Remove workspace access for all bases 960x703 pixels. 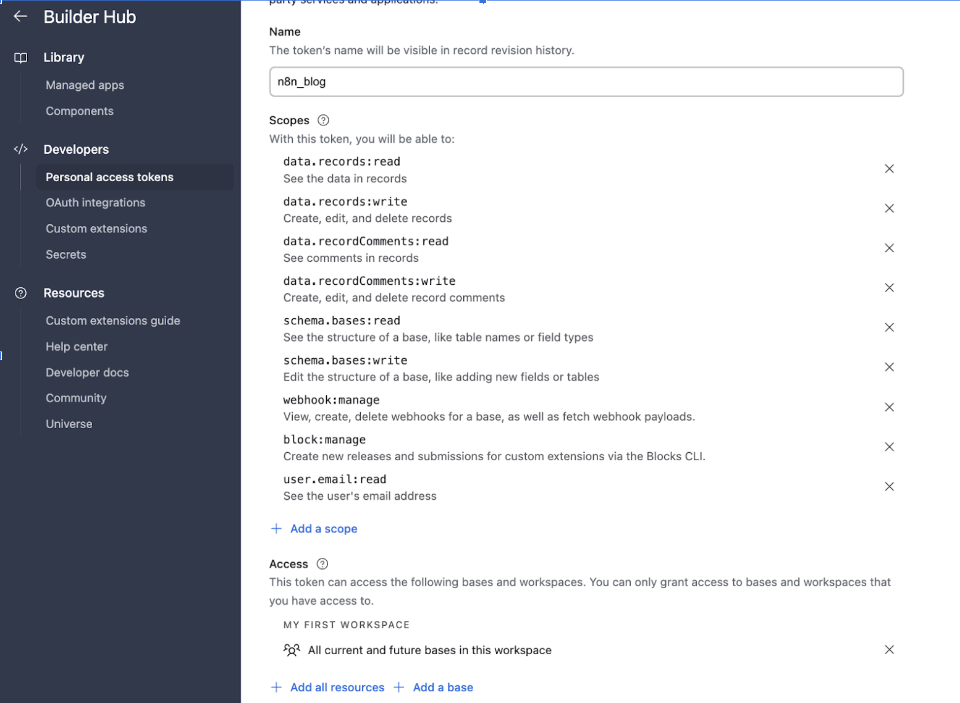point(889,650)
